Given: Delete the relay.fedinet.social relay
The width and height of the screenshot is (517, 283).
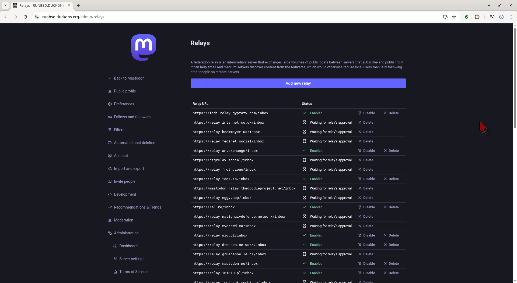Looking at the screenshot, I should (x=366, y=141).
